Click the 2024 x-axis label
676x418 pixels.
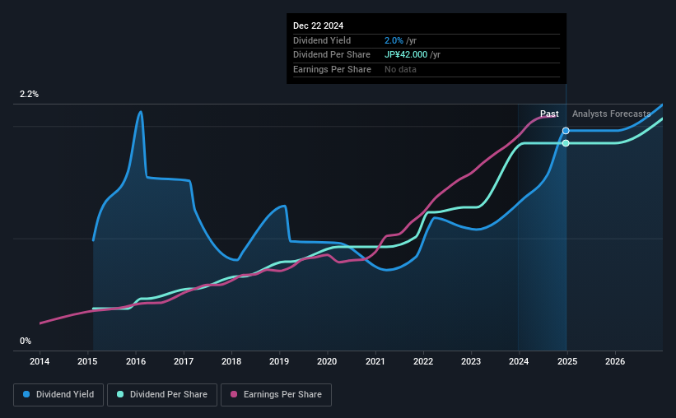pyautogui.click(x=519, y=361)
